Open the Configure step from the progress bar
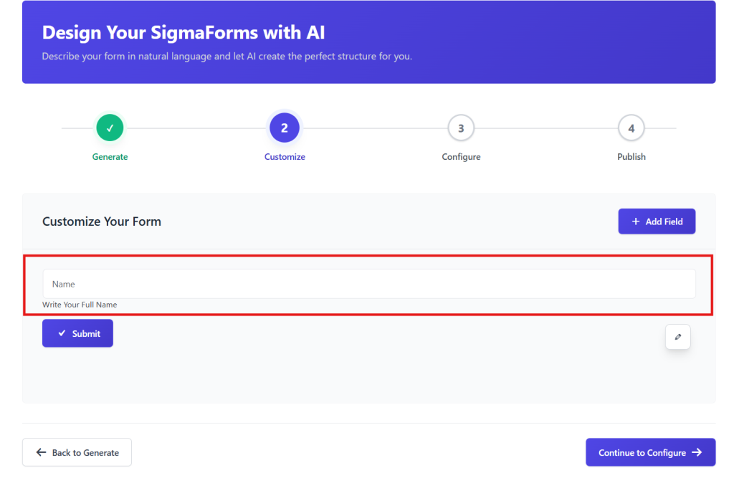Viewport: 734px width, 478px height. (x=460, y=156)
